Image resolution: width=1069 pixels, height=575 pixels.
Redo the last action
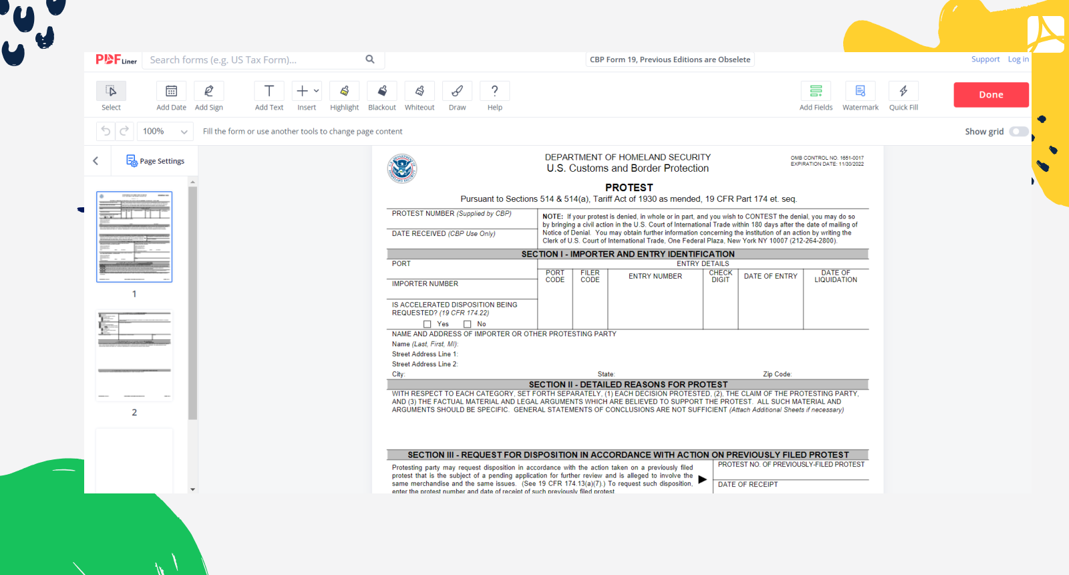pyautogui.click(x=124, y=131)
